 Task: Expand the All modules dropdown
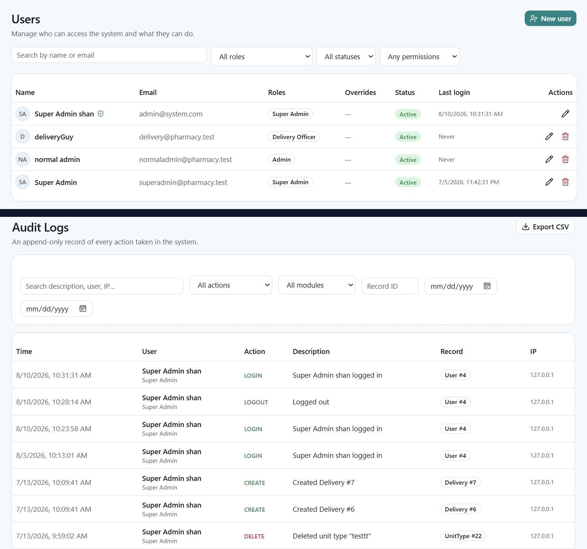317,285
